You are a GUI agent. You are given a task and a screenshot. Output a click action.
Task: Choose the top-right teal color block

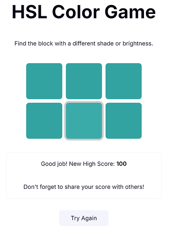point(124,81)
